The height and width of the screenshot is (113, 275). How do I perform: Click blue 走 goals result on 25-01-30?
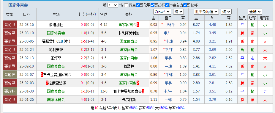[x=265, y=91]
